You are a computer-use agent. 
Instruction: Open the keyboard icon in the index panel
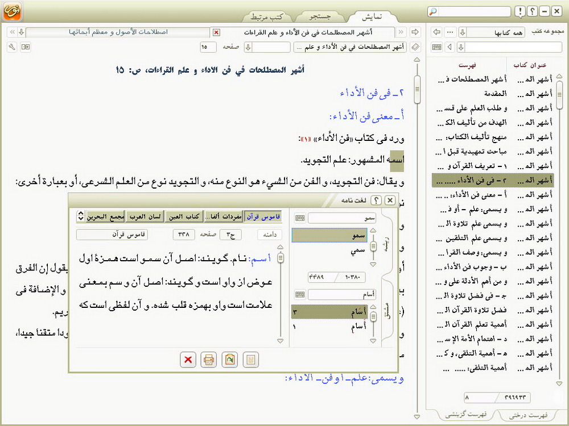(437, 47)
